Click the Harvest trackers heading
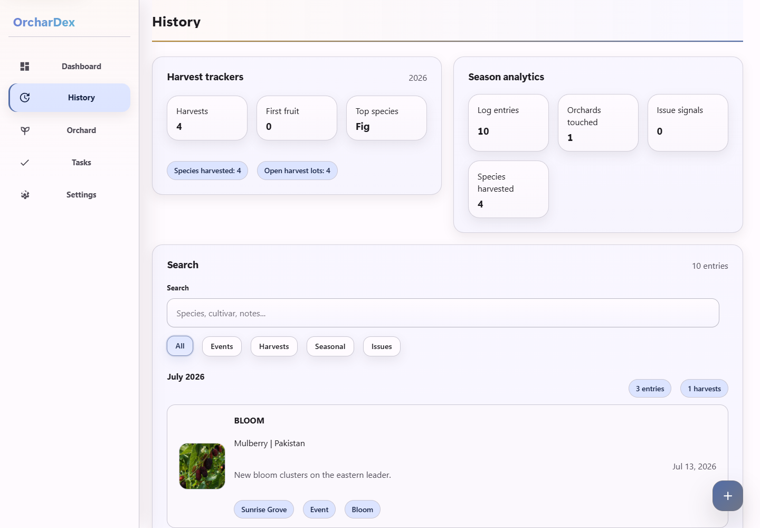The height and width of the screenshot is (528, 760). tap(205, 77)
